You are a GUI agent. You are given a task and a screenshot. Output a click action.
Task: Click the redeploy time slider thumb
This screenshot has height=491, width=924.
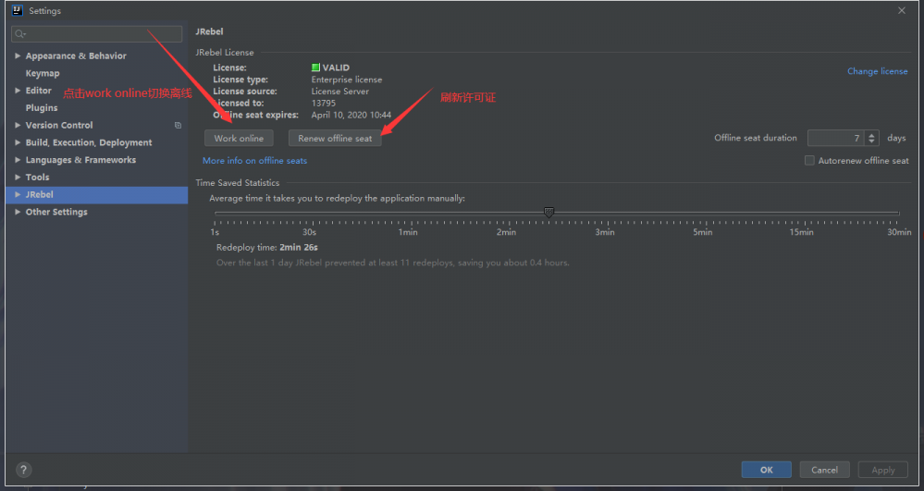[548, 212]
